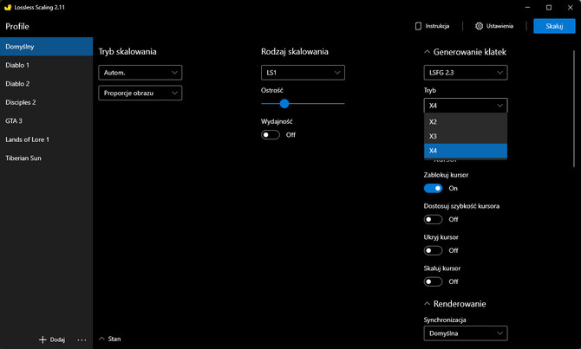Click the Lossless Scaling duck icon
This screenshot has height=349, width=581.
tap(8, 7)
